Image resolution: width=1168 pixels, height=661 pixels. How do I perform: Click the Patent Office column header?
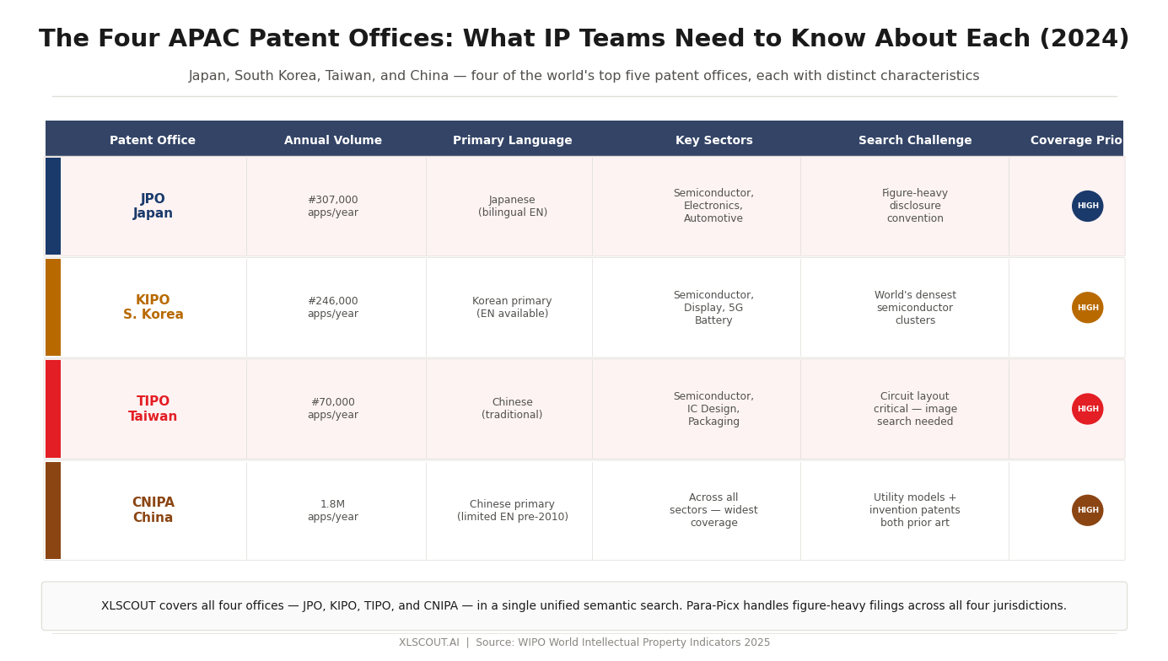(x=153, y=141)
